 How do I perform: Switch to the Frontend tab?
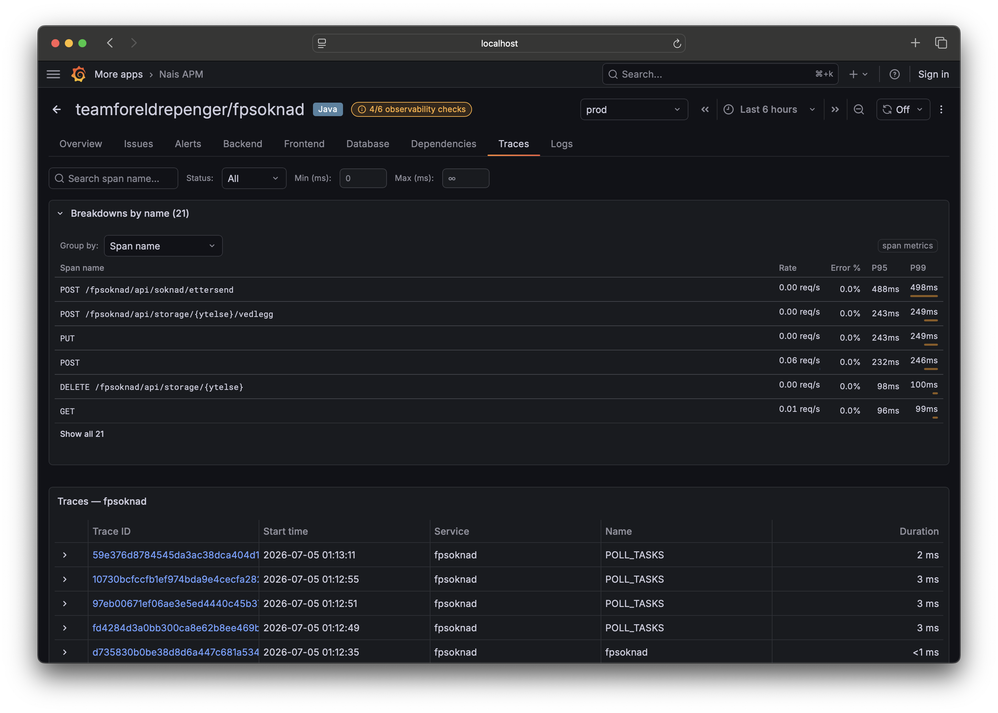coord(304,143)
